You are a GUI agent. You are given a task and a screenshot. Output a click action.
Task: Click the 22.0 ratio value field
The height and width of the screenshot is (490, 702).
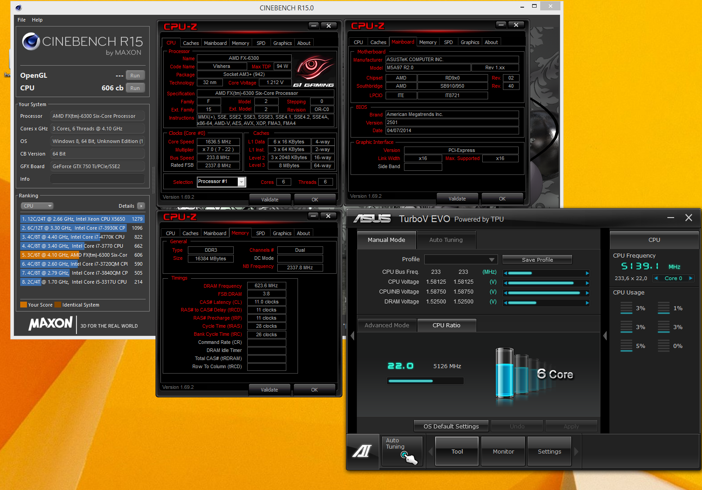click(400, 366)
